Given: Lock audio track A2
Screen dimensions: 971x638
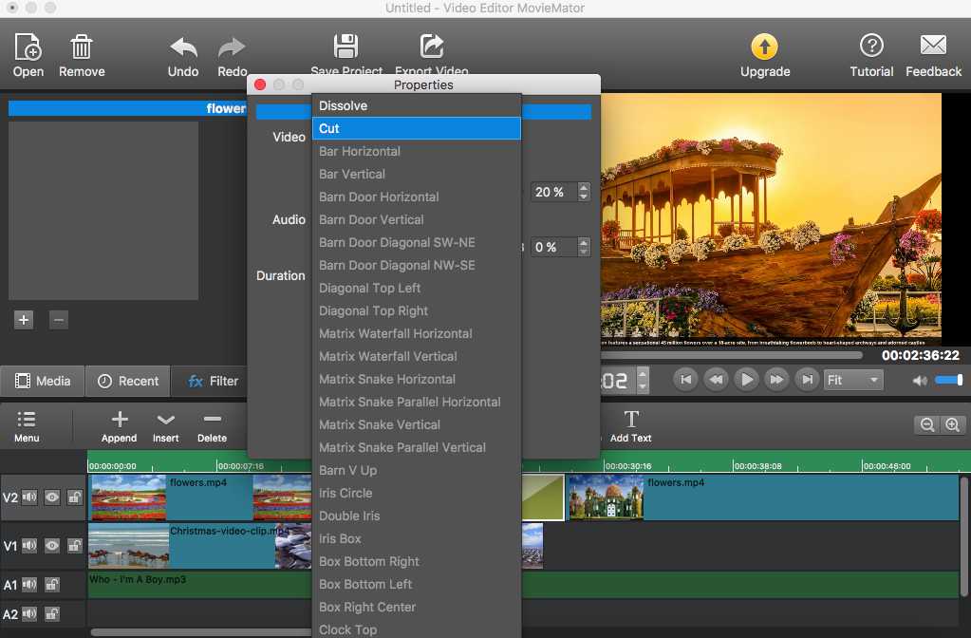Looking at the screenshot, I should 52,614.
